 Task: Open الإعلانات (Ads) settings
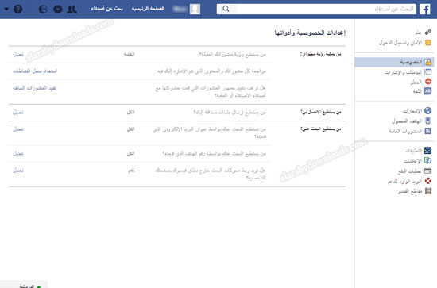pos(417,161)
